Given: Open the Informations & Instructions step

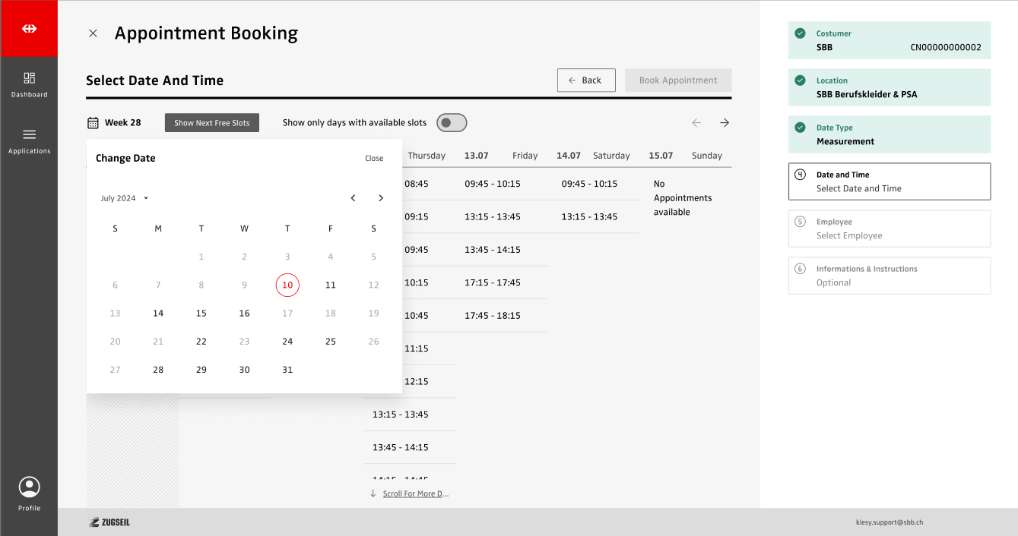Looking at the screenshot, I should pyautogui.click(x=889, y=276).
